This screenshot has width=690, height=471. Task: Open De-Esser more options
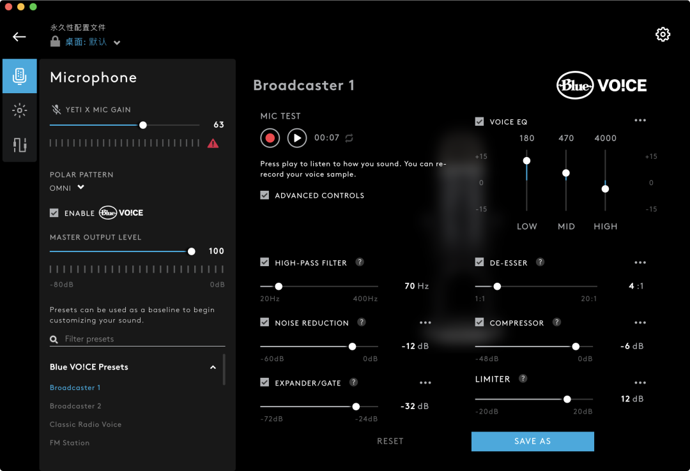tap(640, 262)
